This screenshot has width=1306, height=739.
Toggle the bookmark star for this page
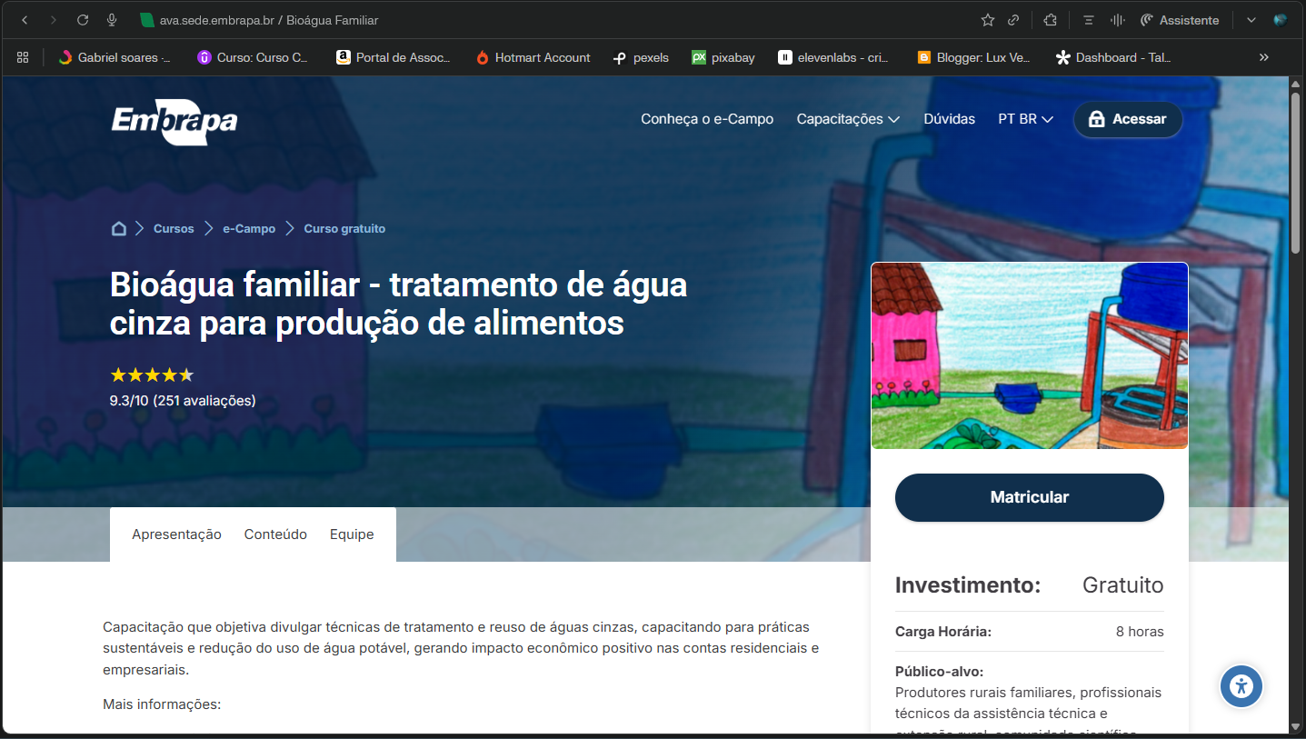987,19
